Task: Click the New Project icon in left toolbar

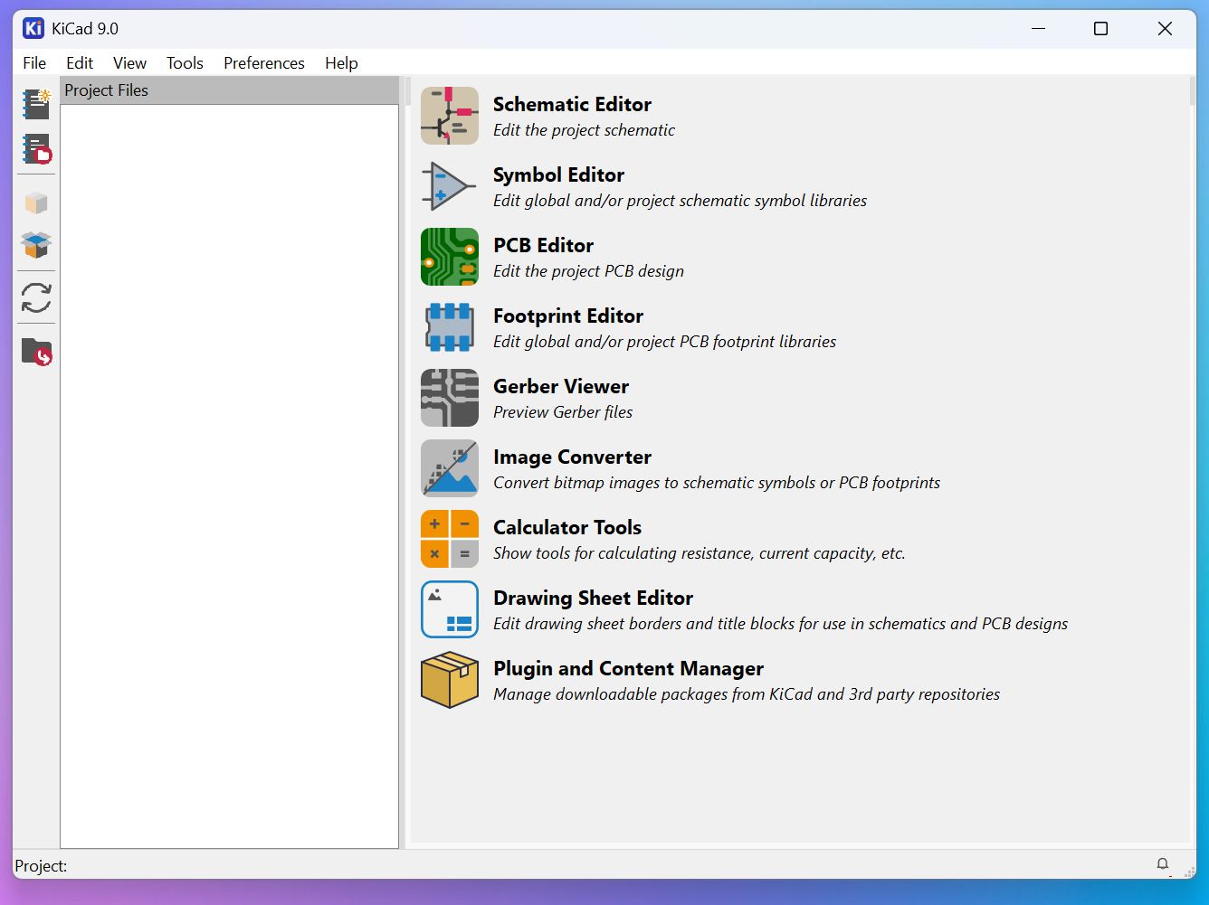Action: click(x=36, y=104)
